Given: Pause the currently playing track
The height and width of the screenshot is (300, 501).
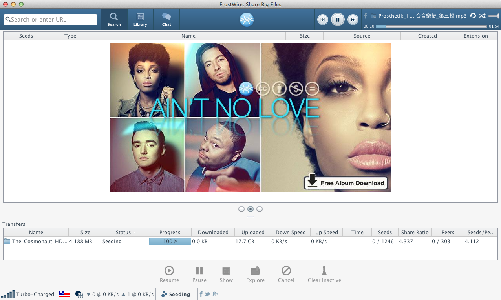Looking at the screenshot, I should click(338, 19).
